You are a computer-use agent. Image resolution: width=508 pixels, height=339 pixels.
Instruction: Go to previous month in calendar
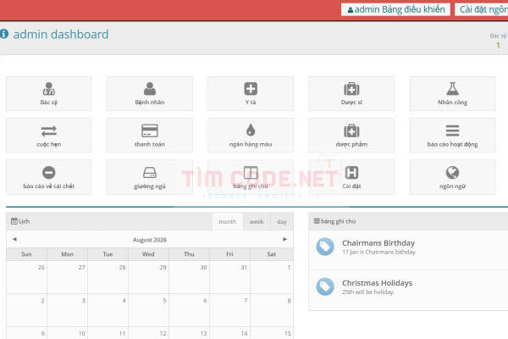coord(14,239)
